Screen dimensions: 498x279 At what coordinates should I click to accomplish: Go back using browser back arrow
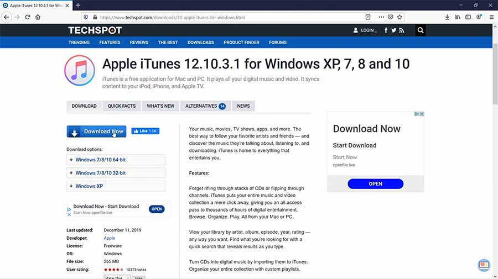click(6, 17)
